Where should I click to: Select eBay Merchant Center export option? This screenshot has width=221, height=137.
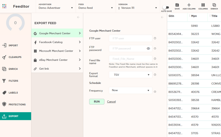(57, 60)
